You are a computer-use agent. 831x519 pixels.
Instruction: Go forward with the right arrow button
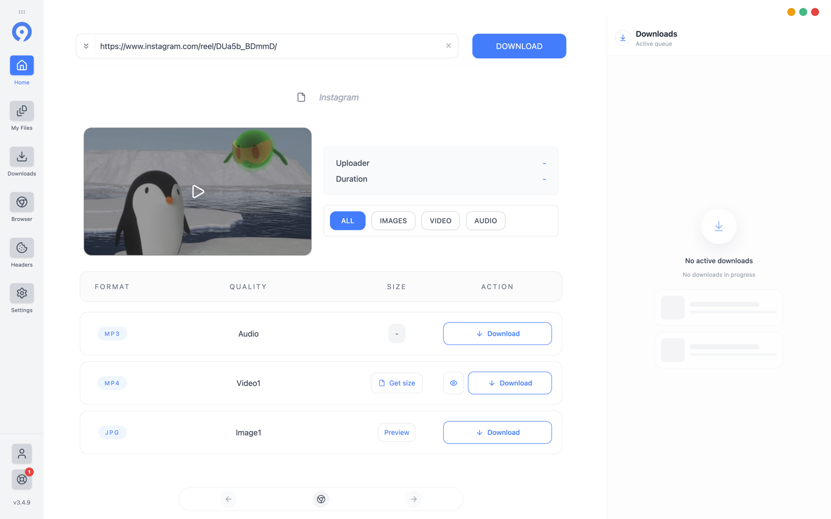point(414,499)
